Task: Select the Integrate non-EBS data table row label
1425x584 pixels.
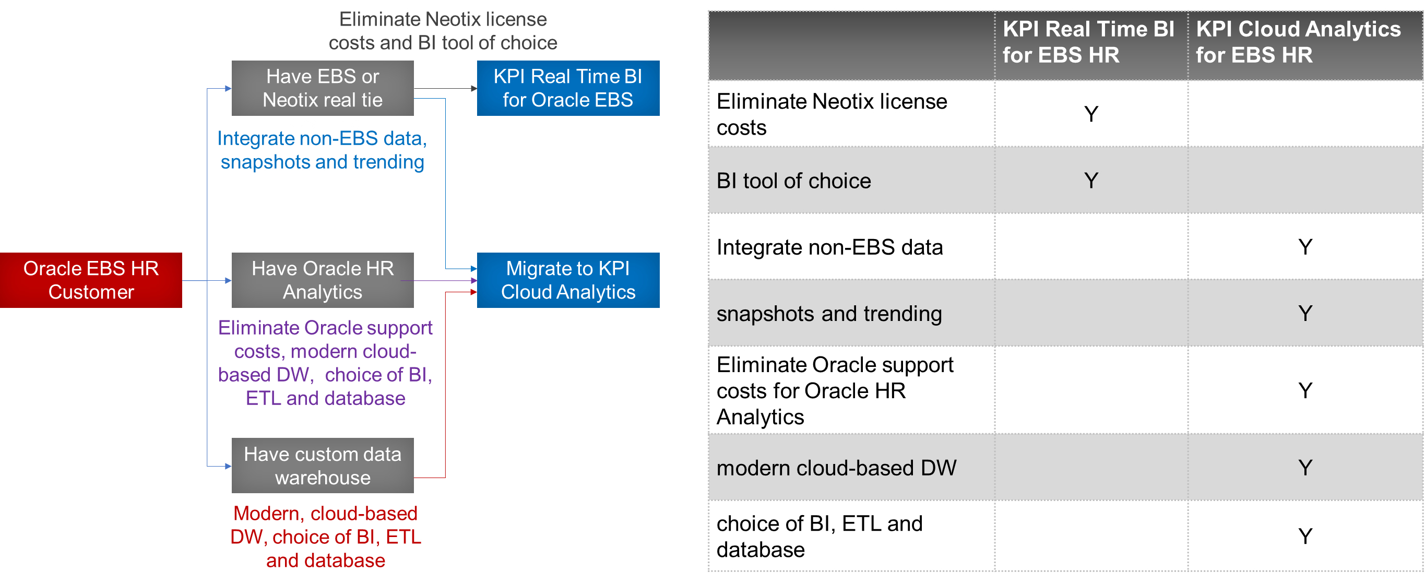Action: click(x=829, y=247)
